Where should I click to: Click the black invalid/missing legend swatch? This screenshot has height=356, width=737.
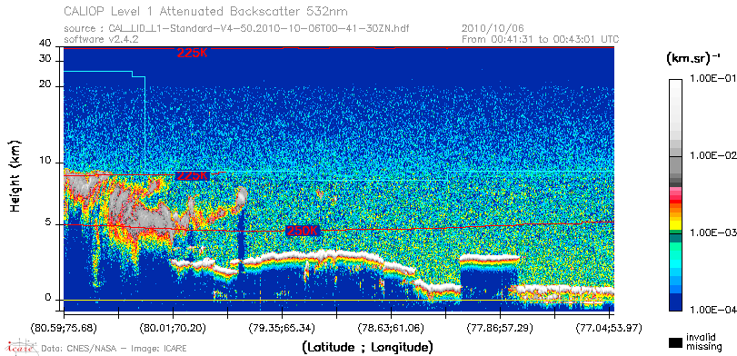pos(676,342)
